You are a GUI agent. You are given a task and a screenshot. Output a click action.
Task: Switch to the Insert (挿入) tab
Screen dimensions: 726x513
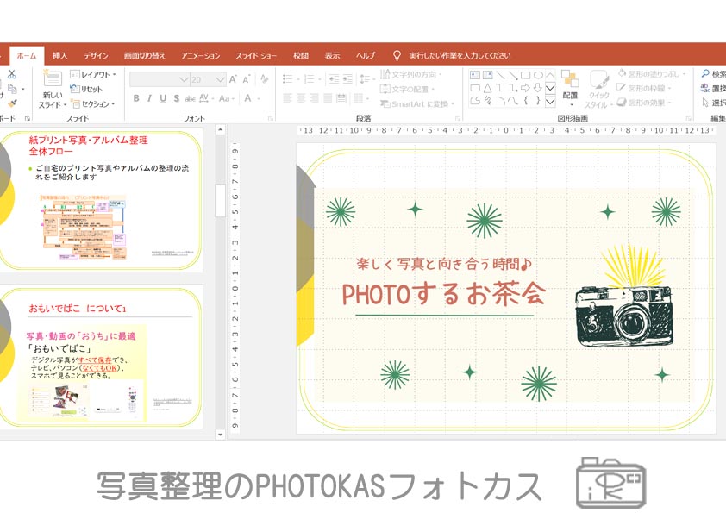(x=59, y=55)
